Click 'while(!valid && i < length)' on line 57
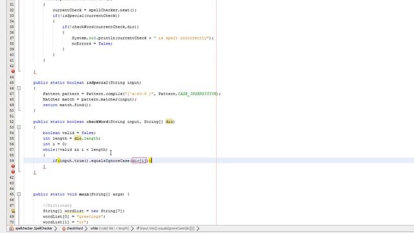The height and width of the screenshot is (233, 414). 75,150
